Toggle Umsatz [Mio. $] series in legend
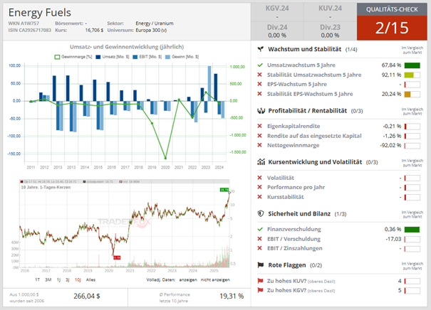This screenshot has height=310, width=431. pos(112,57)
